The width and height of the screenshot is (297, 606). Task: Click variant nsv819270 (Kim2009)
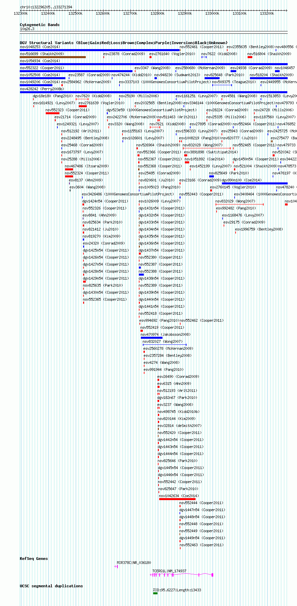click(x=102, y=236)
